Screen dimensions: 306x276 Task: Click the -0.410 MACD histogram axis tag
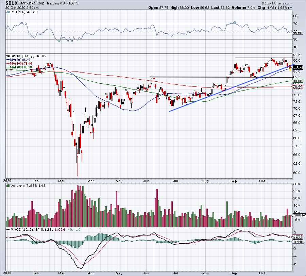point(299,242)
